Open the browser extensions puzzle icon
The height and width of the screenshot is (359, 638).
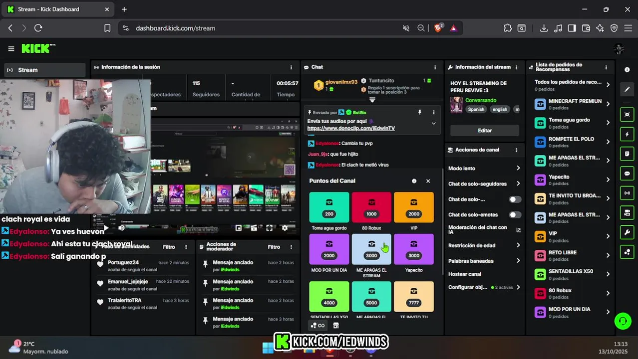pos(508,28)
